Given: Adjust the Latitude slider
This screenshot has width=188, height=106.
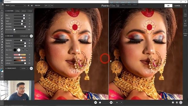Looking at the screenshot, I should pyautogui.click(x=20, y=63).
